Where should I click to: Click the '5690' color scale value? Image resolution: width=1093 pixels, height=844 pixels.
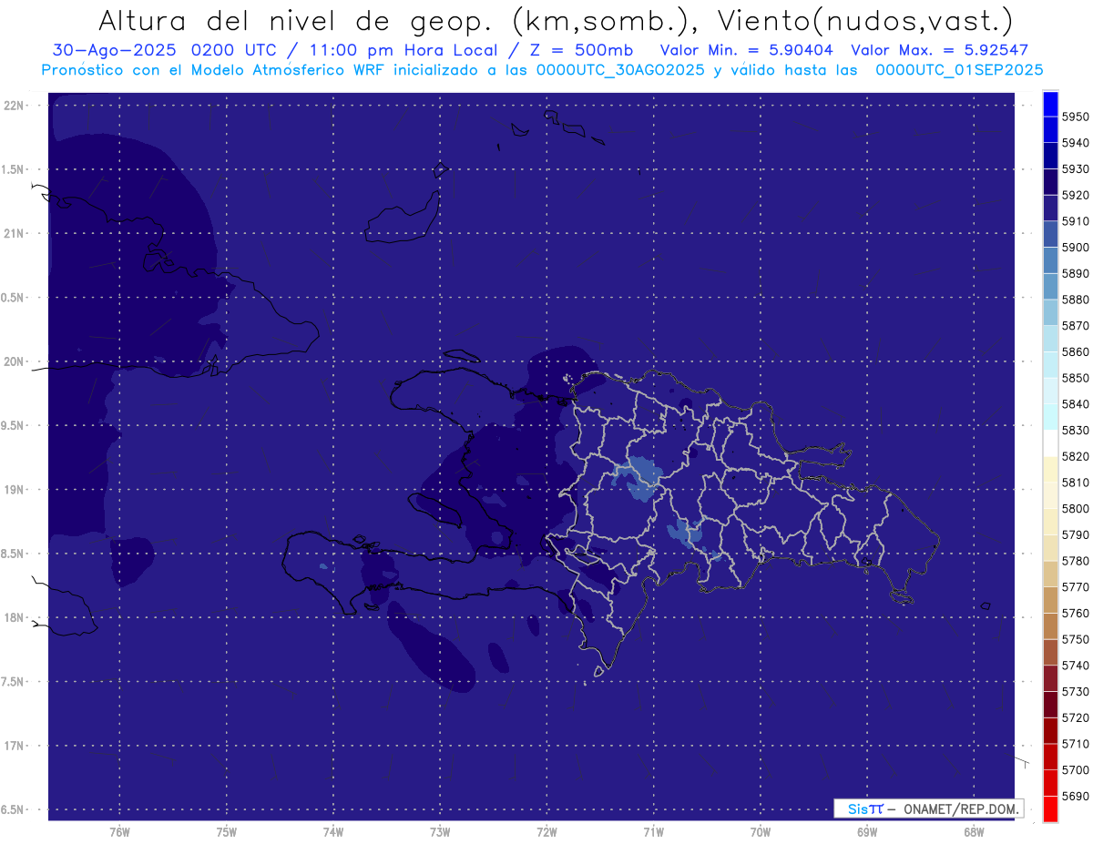[x=1076, y=796]
